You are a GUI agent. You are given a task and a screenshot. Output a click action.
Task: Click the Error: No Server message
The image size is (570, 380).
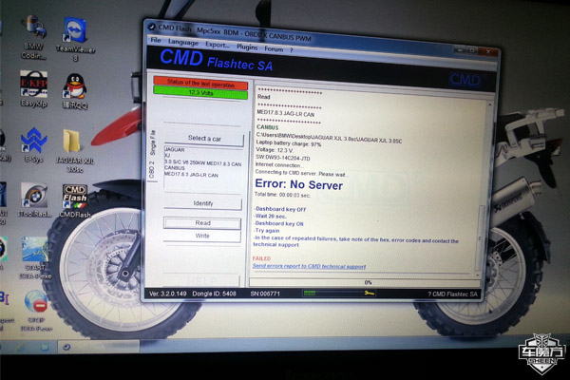tap(299, 184)
